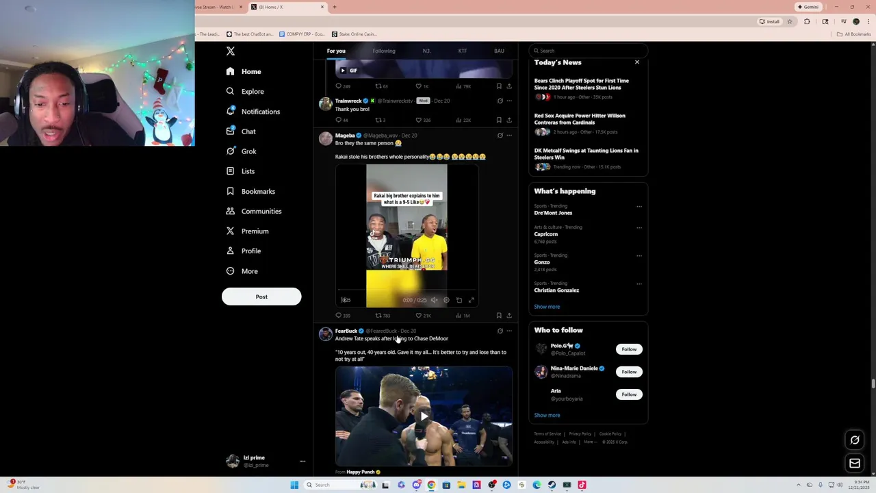Open Grok actions on the Mageba post
Image resolution: width=876 pixels, height=493 pixels.
(x=500, y=136)
